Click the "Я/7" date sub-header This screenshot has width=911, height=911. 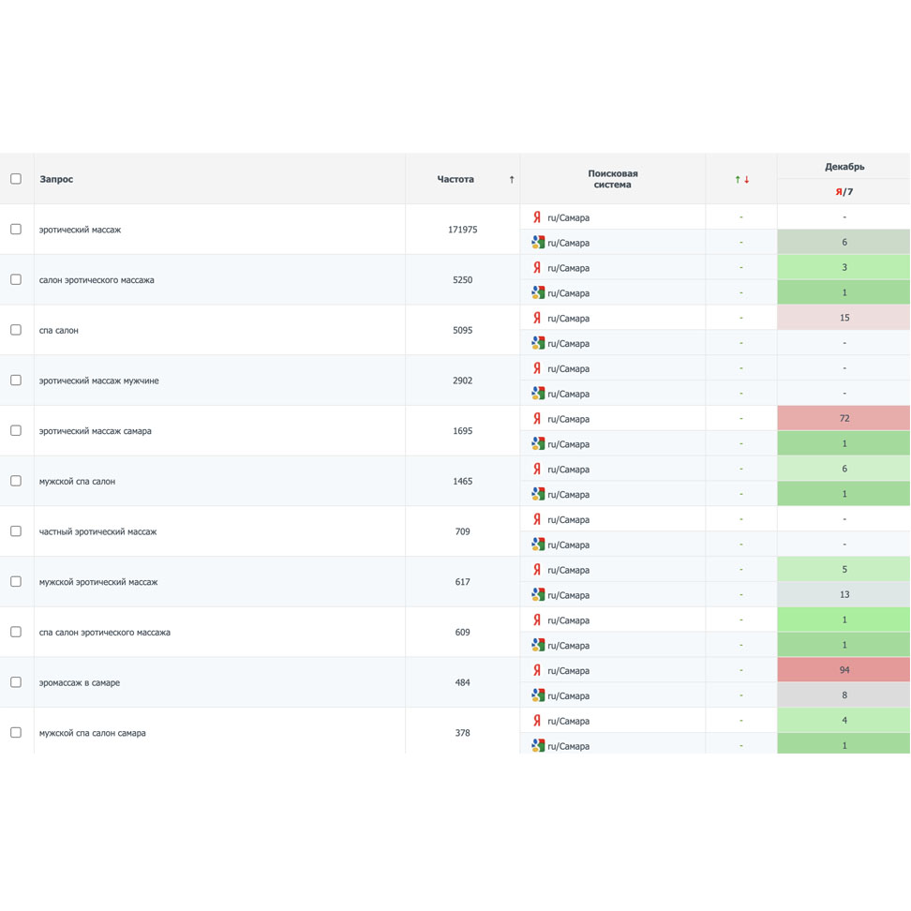(x=844, y=192)
